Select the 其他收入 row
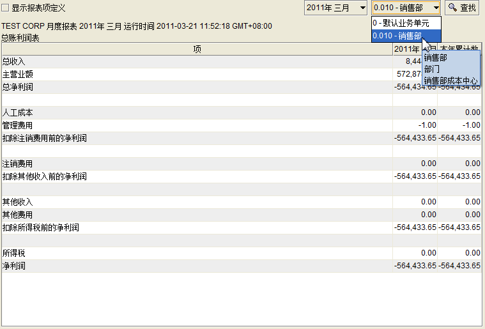This screenshot has width=485, height=329. (18, 202)
